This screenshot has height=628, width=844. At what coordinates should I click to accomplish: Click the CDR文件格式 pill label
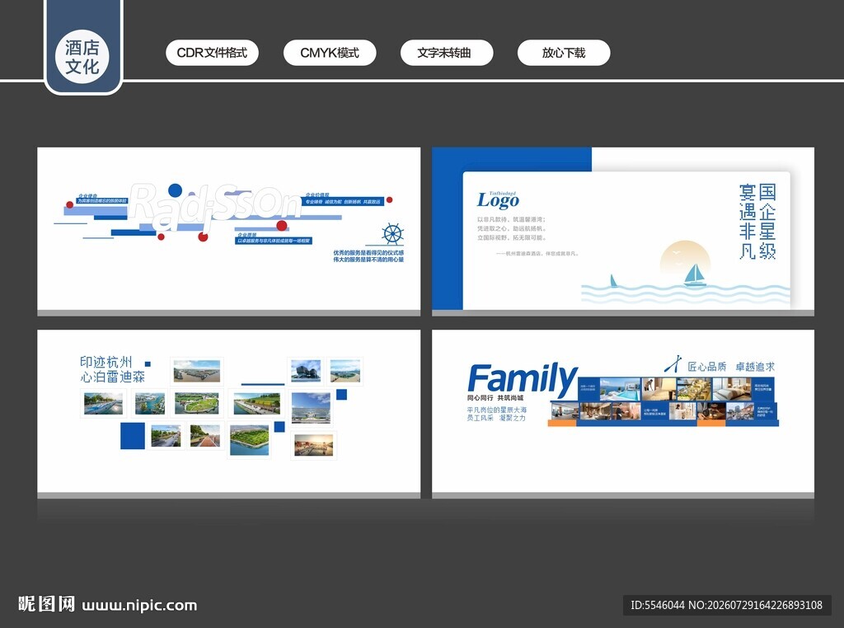(x=212, y=53)
